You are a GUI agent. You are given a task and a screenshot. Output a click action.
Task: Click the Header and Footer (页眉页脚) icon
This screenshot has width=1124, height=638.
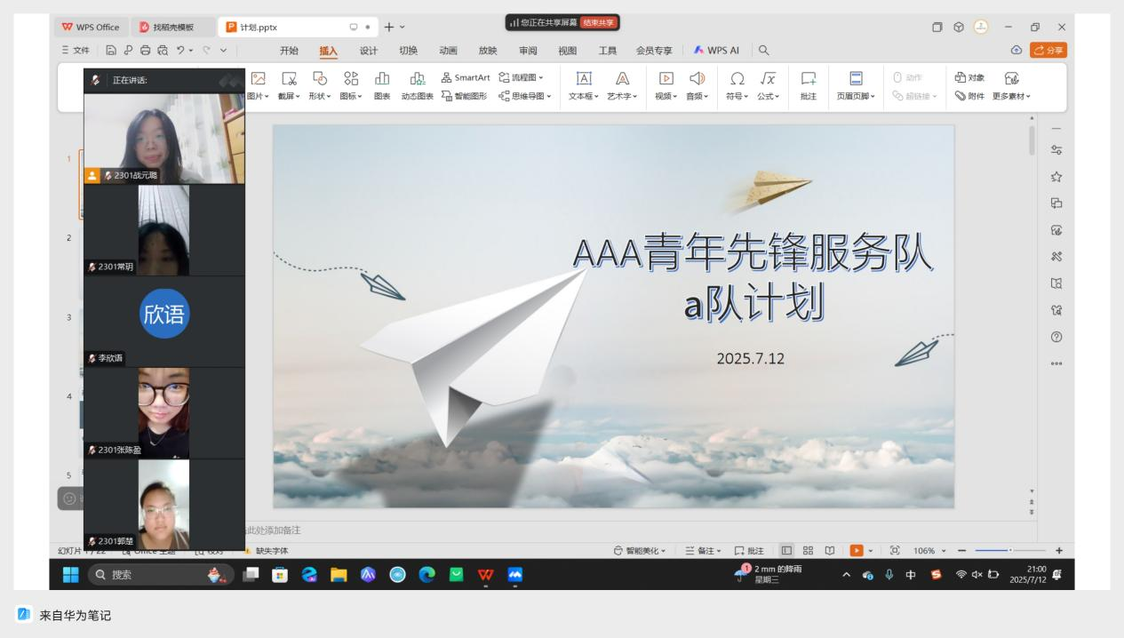coord(856,85)
